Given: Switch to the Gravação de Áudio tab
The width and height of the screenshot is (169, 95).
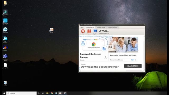Looking at the screenshot, I should pyautogui.click(x=113, y=27).
